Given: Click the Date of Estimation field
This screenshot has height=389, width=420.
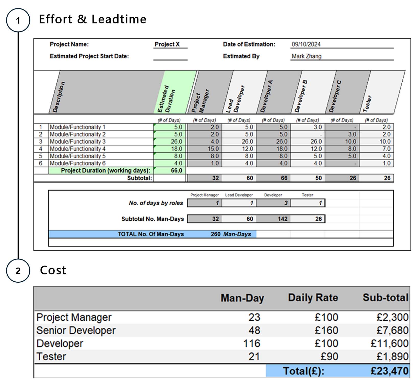Looking at the screenshot, I should pos(341,44).
